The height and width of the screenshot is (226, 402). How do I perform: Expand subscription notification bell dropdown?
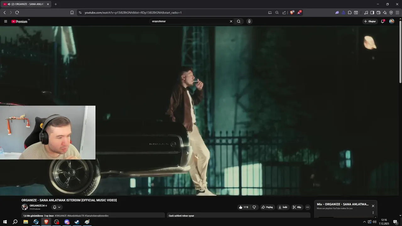(x=57, y=207)
